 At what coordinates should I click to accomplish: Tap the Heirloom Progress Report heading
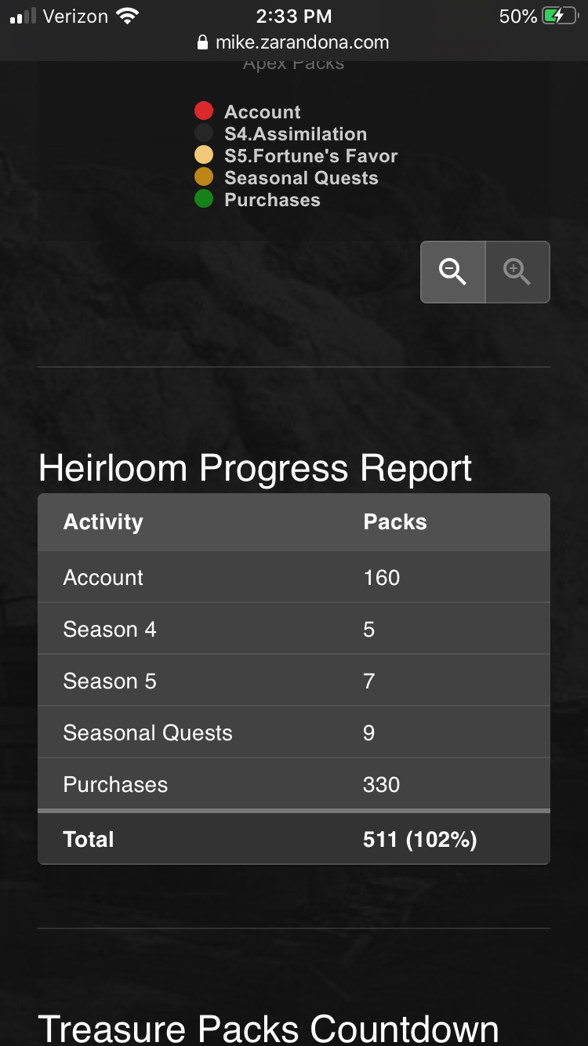click(x=256, y=468)
